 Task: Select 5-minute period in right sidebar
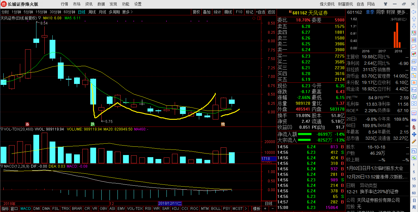[x=414, y=172]
